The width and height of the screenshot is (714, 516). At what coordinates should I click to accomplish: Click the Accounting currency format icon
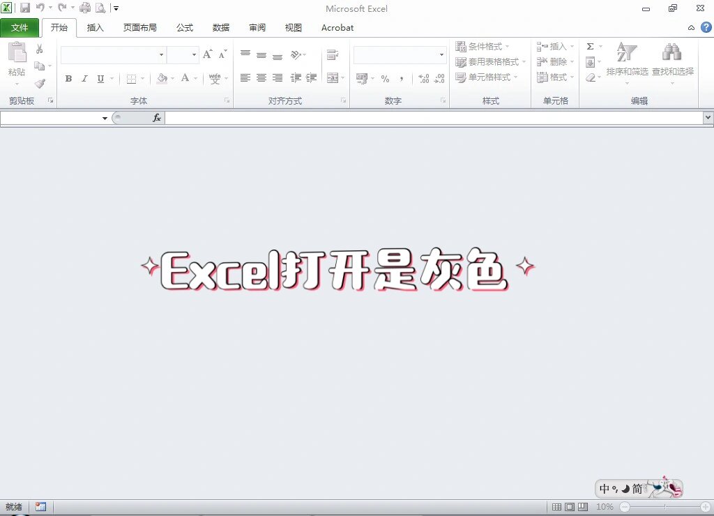click(362, 78)
